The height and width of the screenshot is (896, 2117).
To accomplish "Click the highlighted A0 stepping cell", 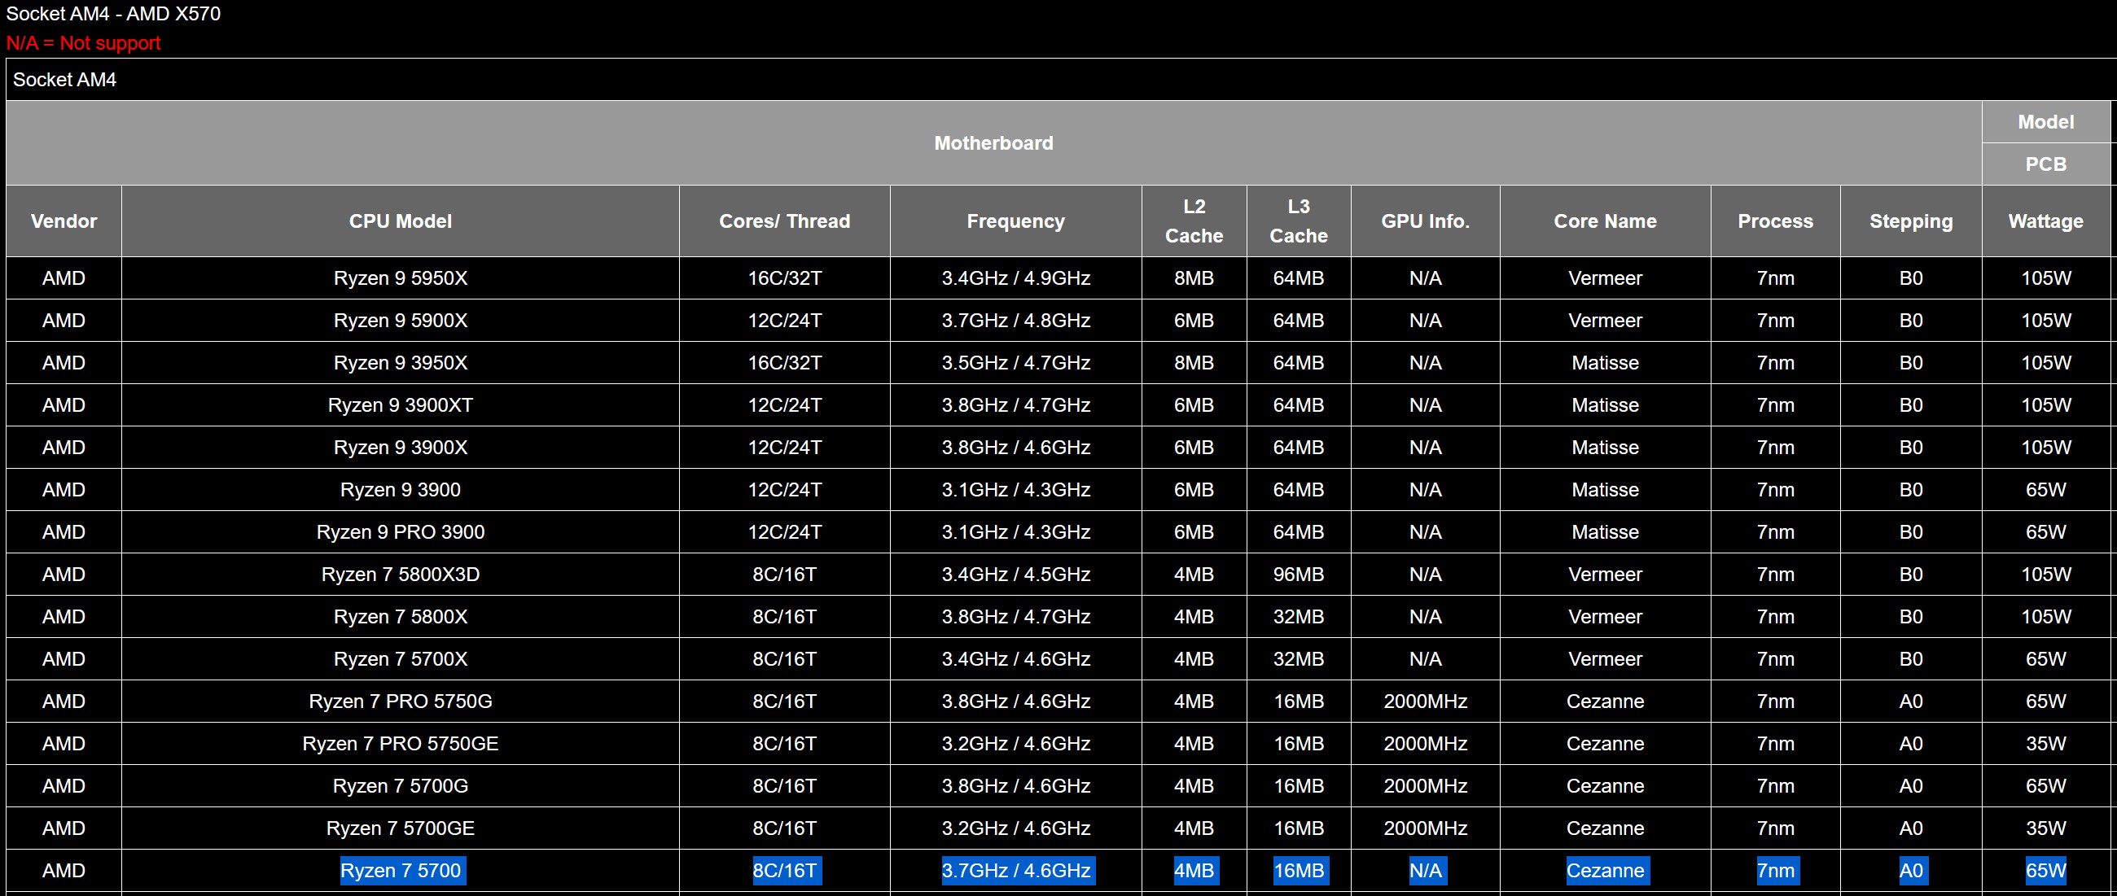I will (x=1913, y=871).
